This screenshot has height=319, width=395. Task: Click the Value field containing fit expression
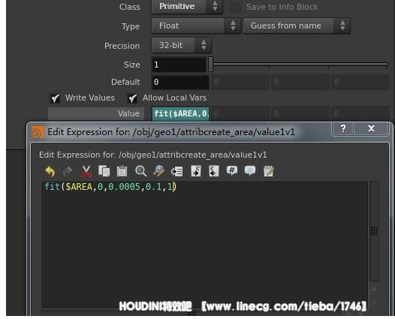click(180, 114)
